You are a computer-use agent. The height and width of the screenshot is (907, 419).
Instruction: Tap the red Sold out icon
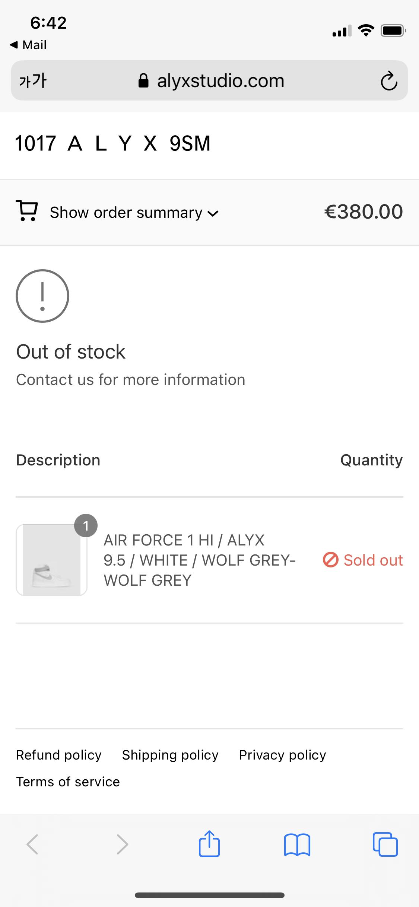(x=330, y=560)
